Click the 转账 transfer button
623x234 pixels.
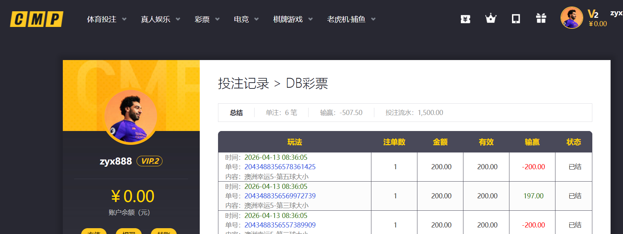pos(164,231)
